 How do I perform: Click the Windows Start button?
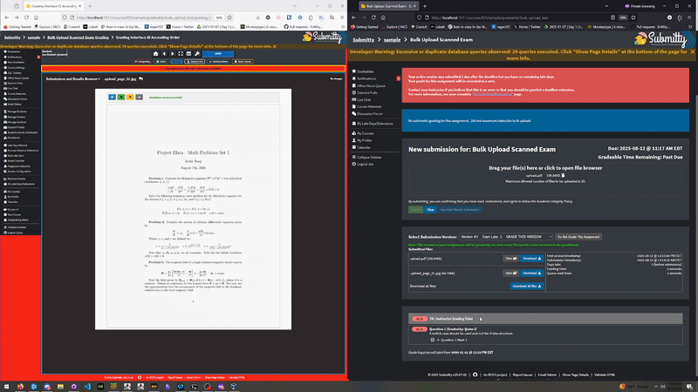click(x=6, y=387)
